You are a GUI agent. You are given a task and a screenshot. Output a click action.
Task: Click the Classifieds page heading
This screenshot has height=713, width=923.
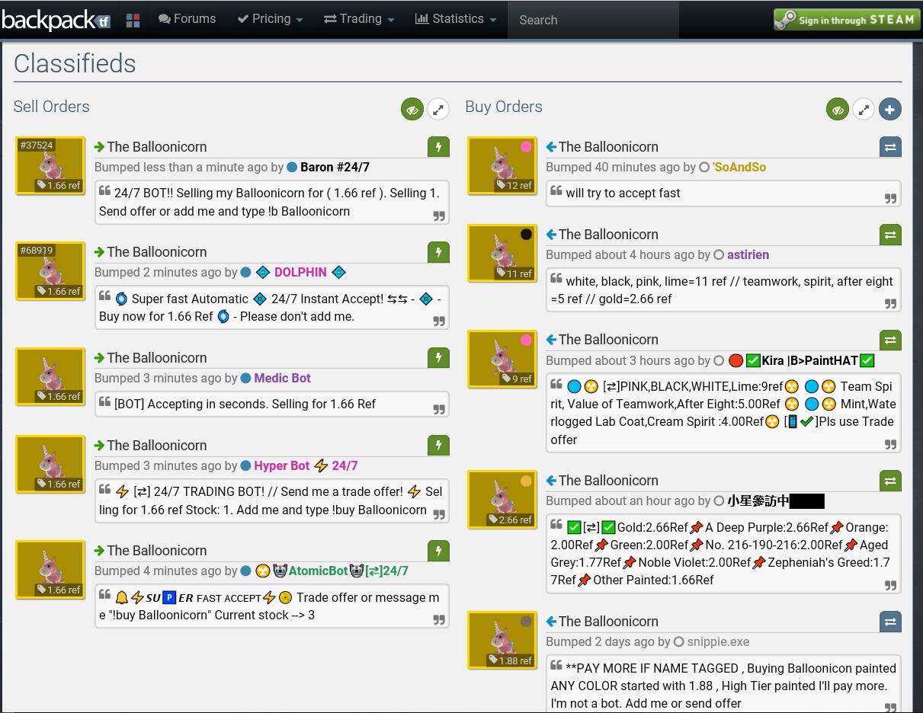click(x=75, y=63)
